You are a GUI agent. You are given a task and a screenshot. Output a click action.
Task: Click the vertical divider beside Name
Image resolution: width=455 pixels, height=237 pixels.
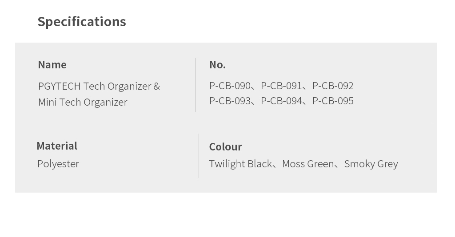[x=196, y=84]
